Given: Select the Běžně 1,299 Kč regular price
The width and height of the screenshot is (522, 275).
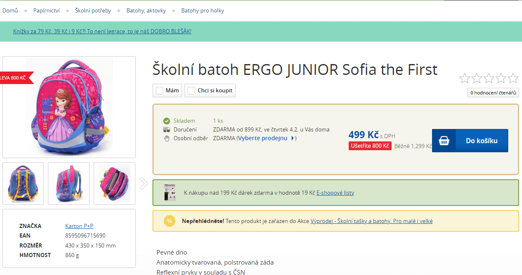Looking at the screenshot, I should tap(413, 146).
